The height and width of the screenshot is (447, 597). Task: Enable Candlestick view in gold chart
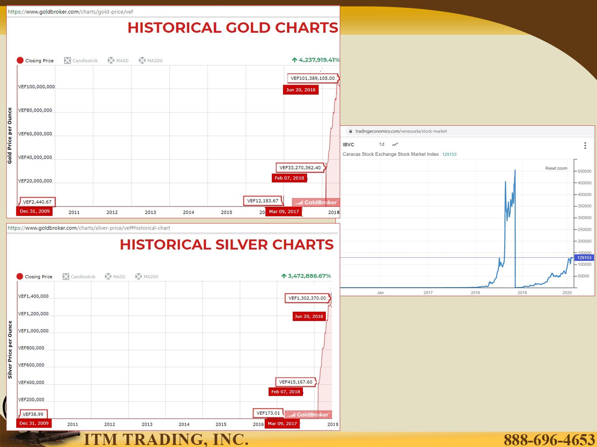click(x=81, y=61)
